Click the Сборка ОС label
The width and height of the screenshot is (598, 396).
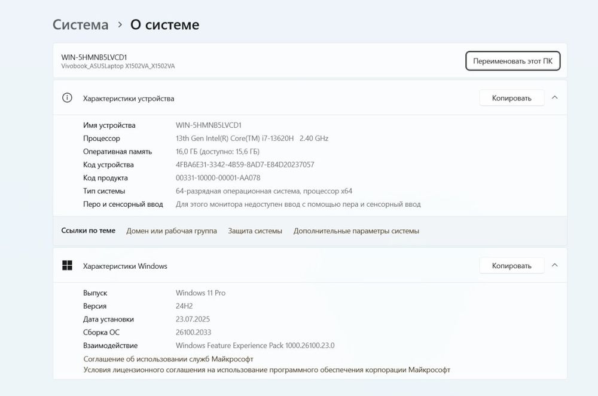click(x=101, y=333)
